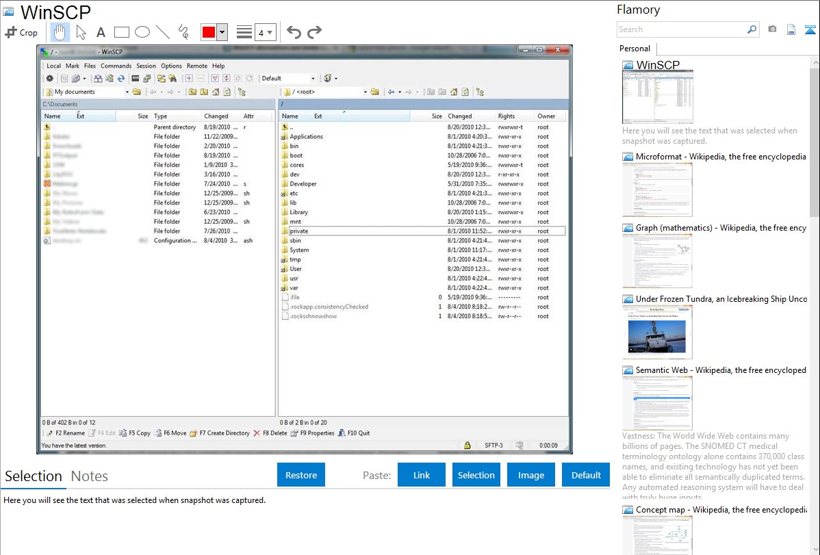The width and height of the screenshot is (820, 555).
Task: Activate the hand pan tool
Action: 60,32
